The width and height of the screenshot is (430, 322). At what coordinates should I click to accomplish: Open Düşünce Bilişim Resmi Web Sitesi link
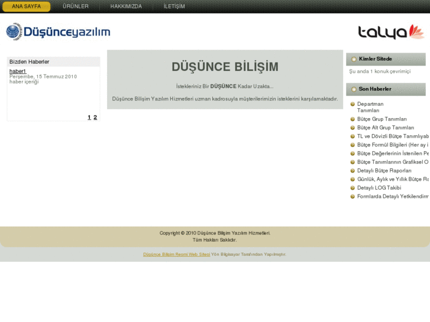(177, 254)
